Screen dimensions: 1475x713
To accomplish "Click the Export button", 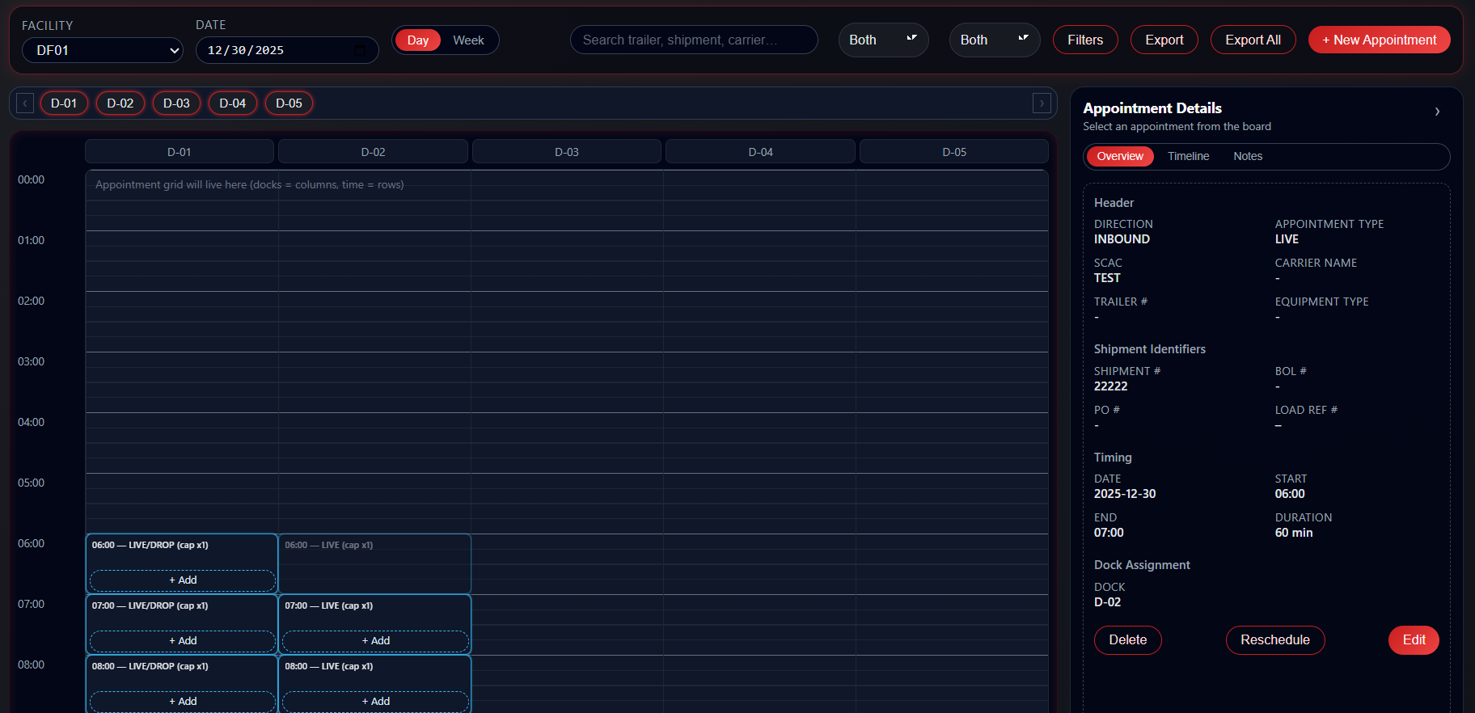I will [1164, 40].
